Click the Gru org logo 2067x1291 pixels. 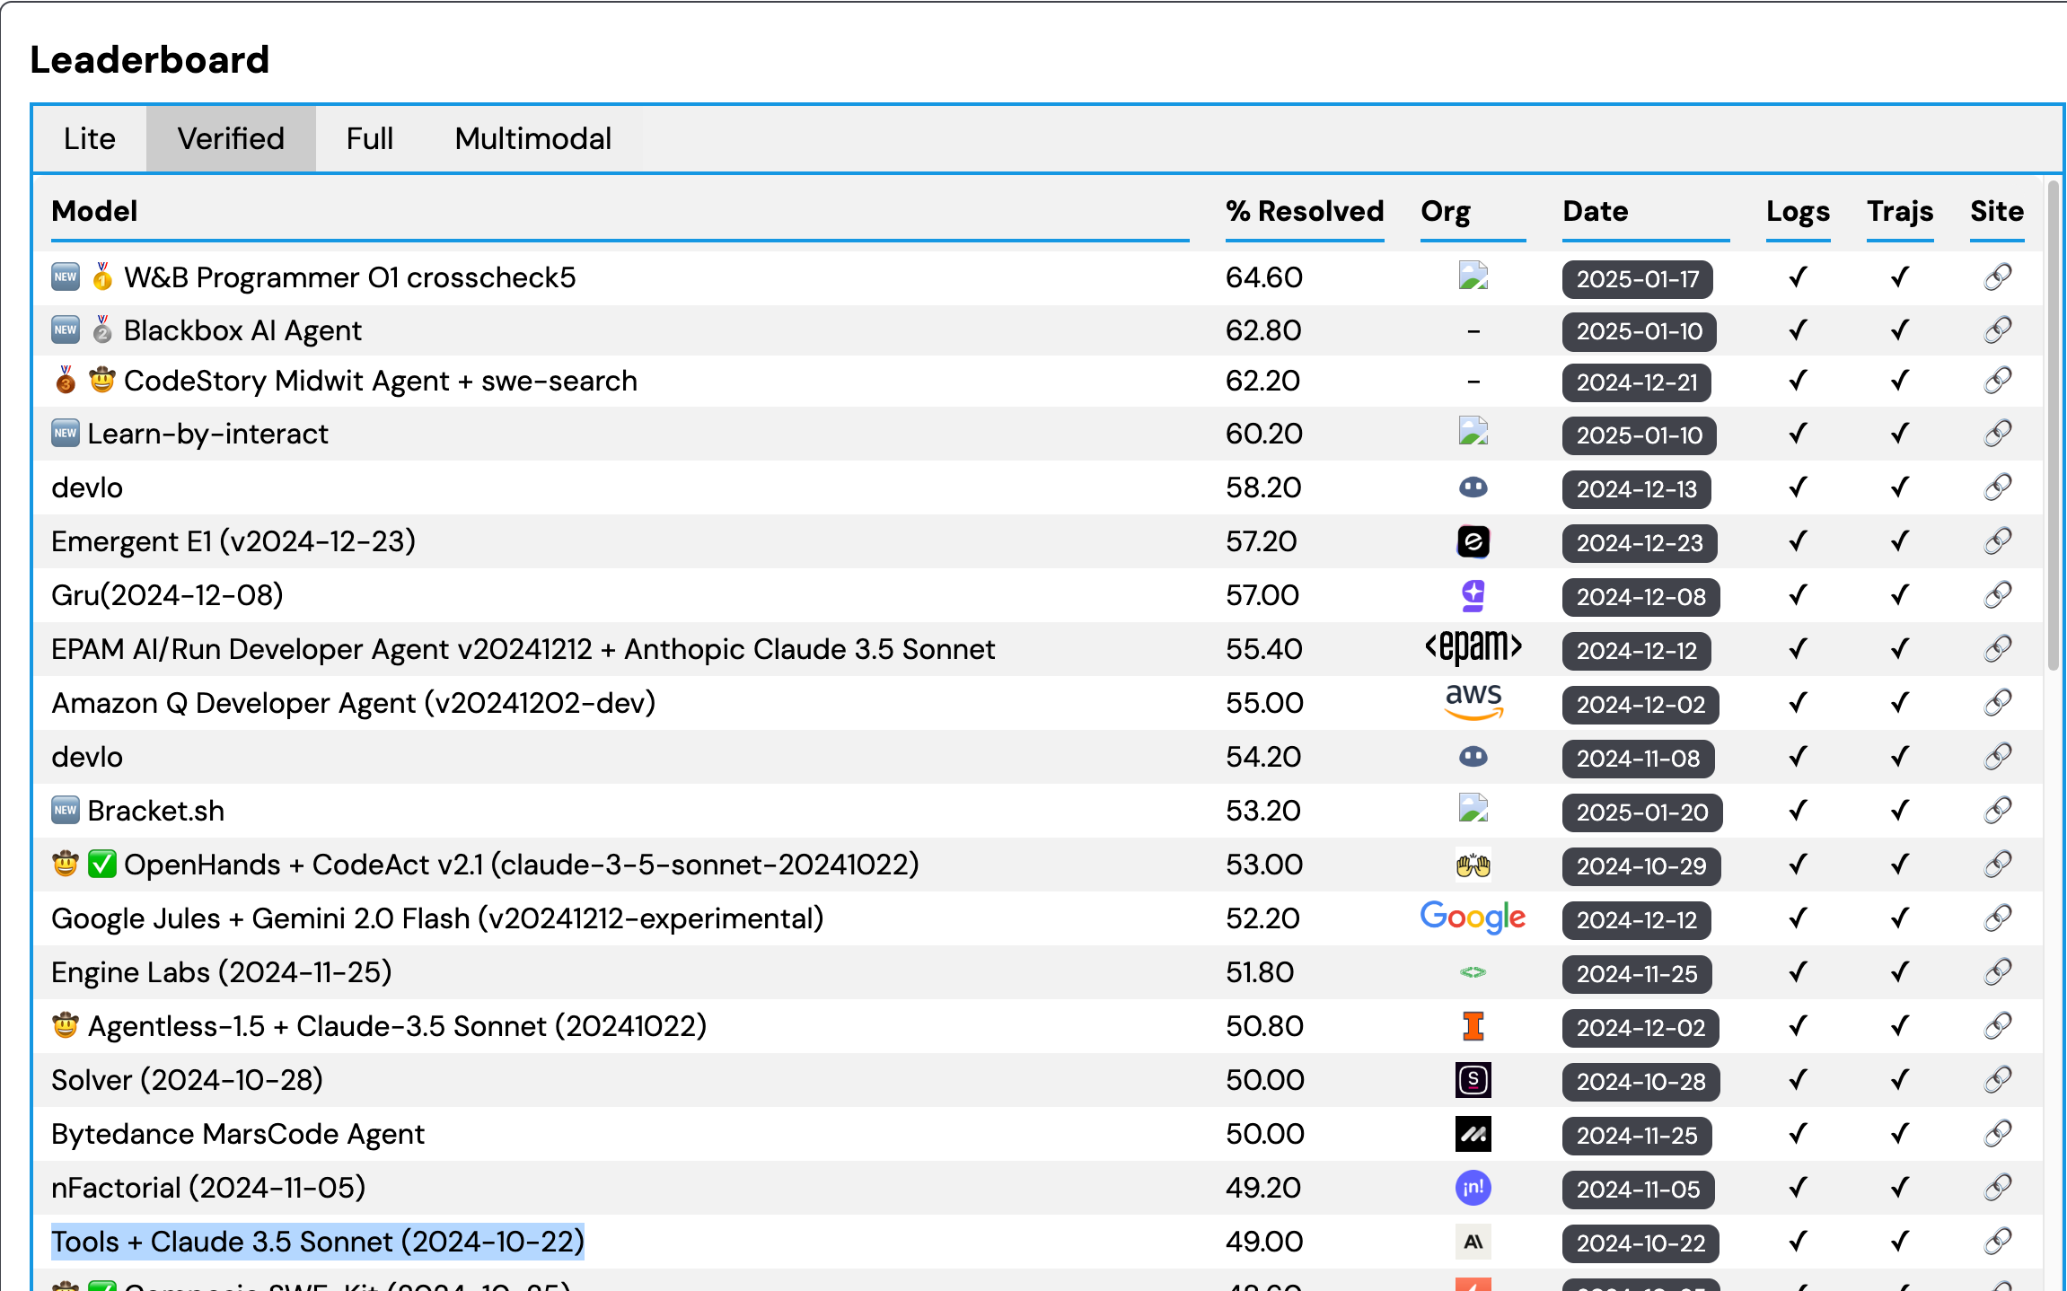1473,595
